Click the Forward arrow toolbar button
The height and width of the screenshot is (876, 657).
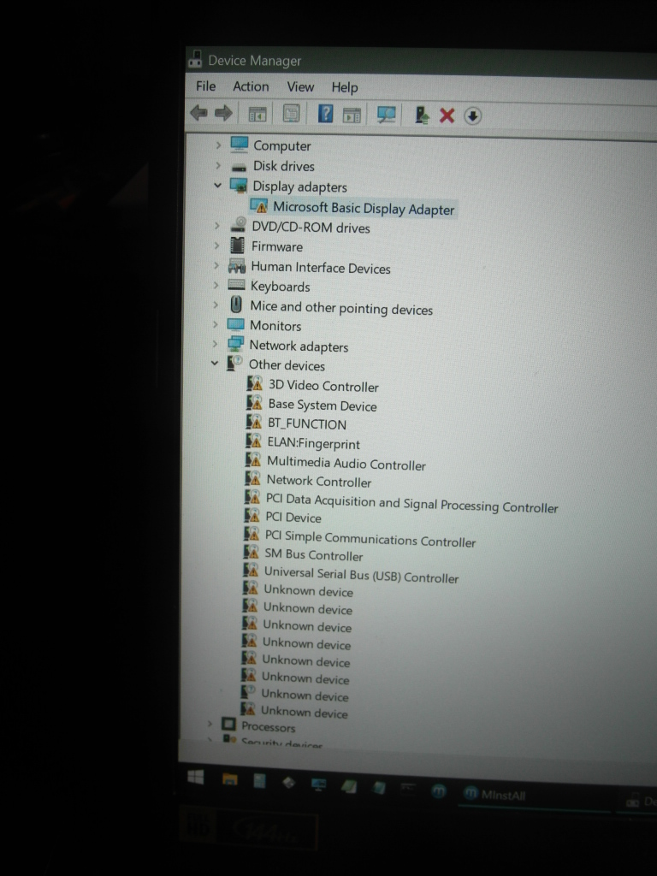[x=223, y=114]
